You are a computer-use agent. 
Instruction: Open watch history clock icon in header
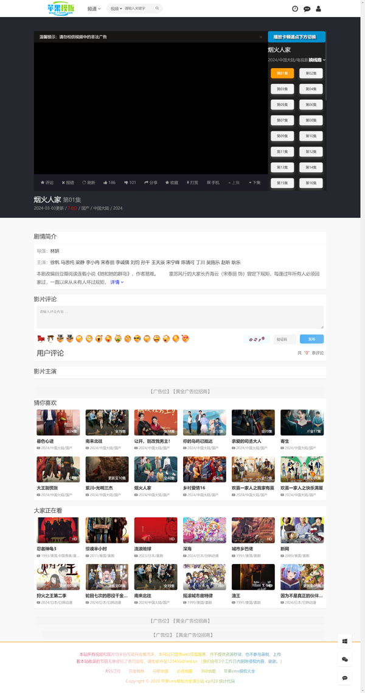[x=295, y=9]
